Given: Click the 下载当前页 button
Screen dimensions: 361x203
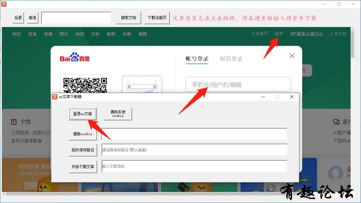Looking at the screenshot, I should [157, 18].
